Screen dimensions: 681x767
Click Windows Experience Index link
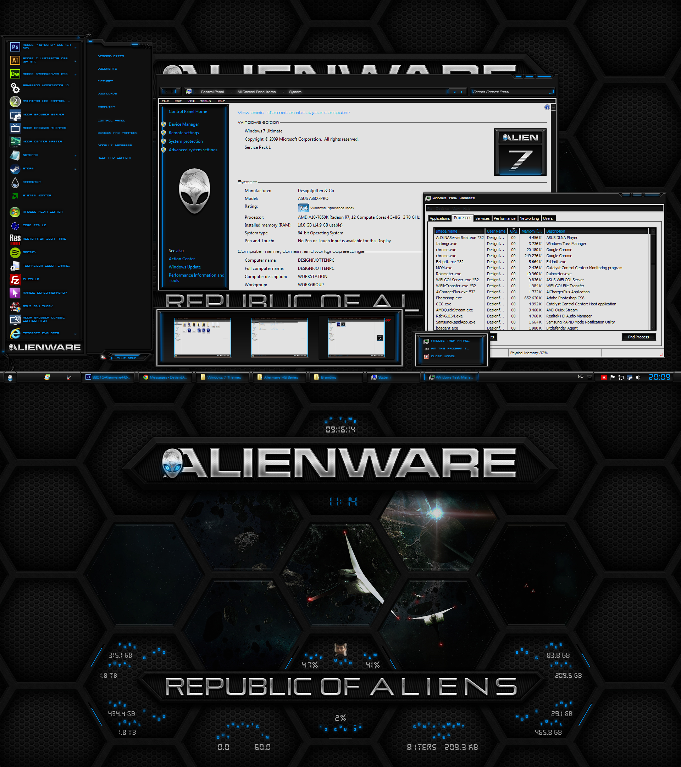click(x=332, y=208)
